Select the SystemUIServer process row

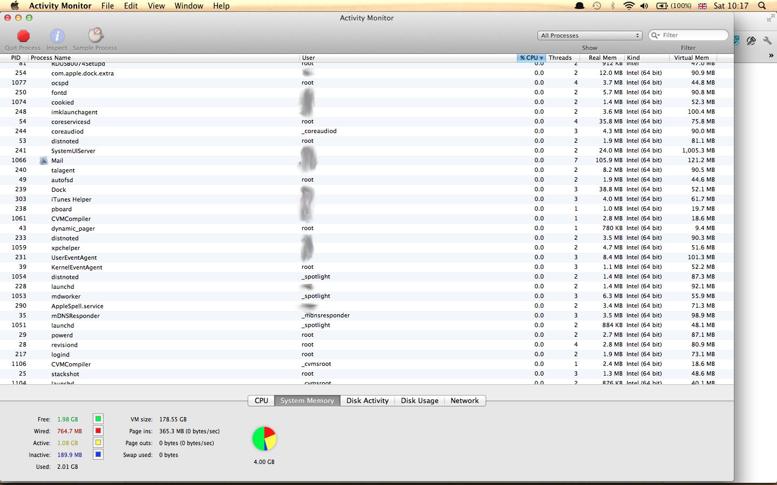pos(367,151)
